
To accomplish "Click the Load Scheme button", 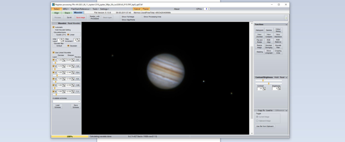I will click(58, 106).
